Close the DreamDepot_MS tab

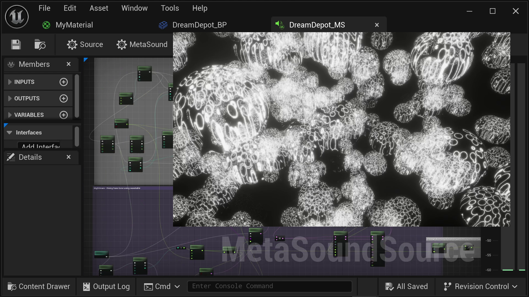point(377,25)
